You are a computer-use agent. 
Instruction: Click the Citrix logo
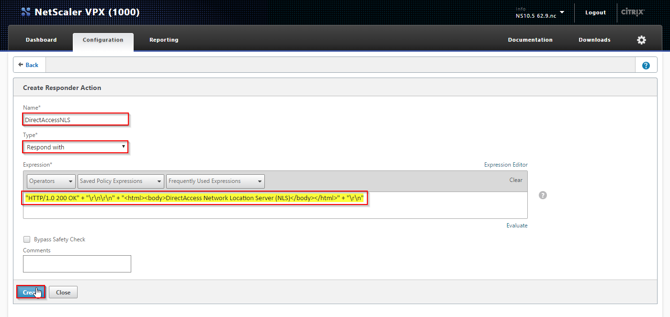[x=633, y=12]
